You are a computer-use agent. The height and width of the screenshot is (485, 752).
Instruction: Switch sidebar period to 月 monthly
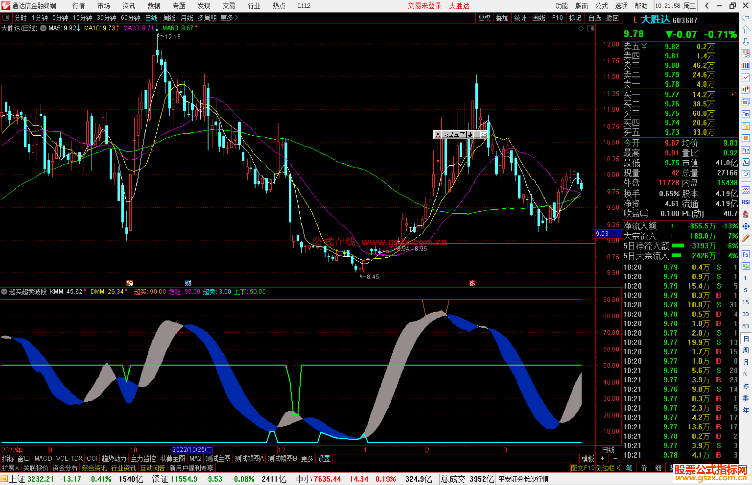(x=745, y=362)
